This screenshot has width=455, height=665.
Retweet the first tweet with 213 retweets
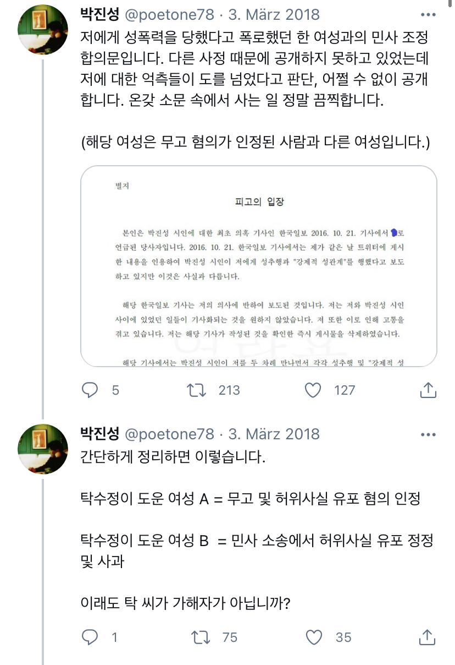[x=197, y=390]
